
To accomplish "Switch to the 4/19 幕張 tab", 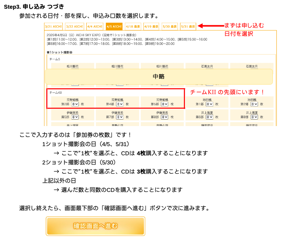I will point(151,27).
